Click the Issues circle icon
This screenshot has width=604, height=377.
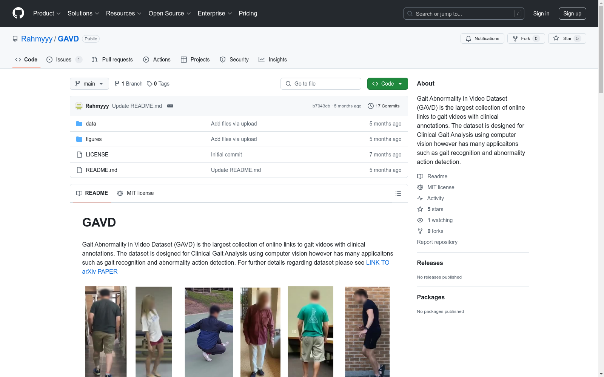coord(49,60)
